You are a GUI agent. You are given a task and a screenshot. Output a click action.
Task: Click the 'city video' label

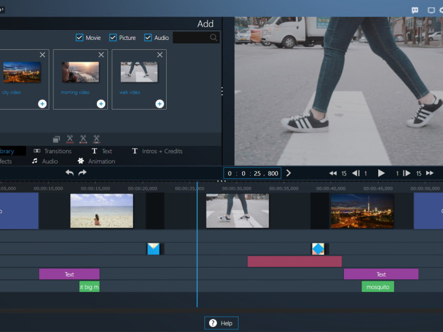[x=11, y=92]
